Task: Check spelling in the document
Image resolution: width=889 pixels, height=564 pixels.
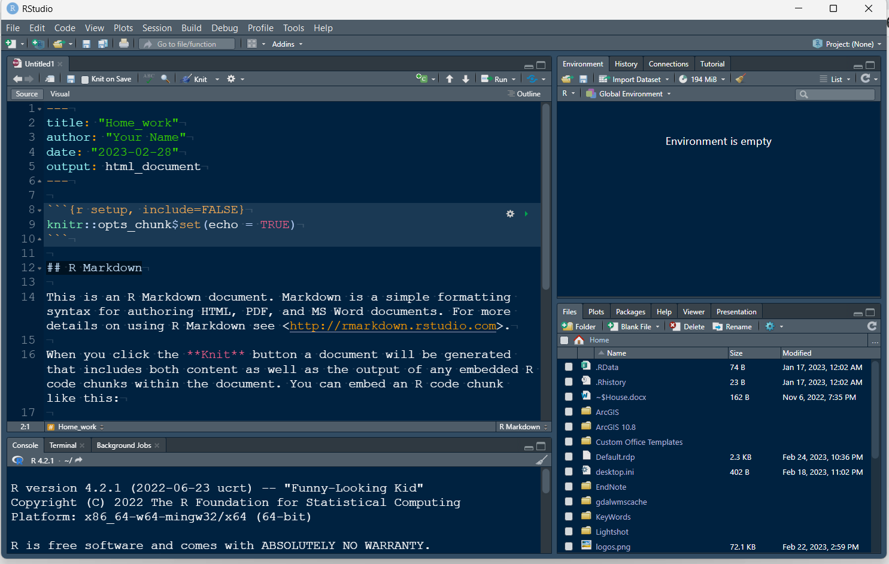Action: click(x=149, y=78)
